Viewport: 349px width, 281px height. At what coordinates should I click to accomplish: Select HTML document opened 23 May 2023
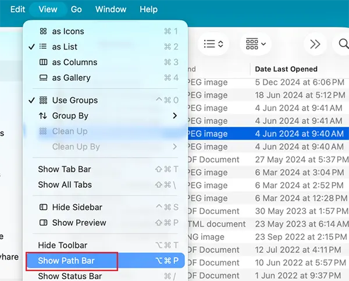click(x=268, y=224)
